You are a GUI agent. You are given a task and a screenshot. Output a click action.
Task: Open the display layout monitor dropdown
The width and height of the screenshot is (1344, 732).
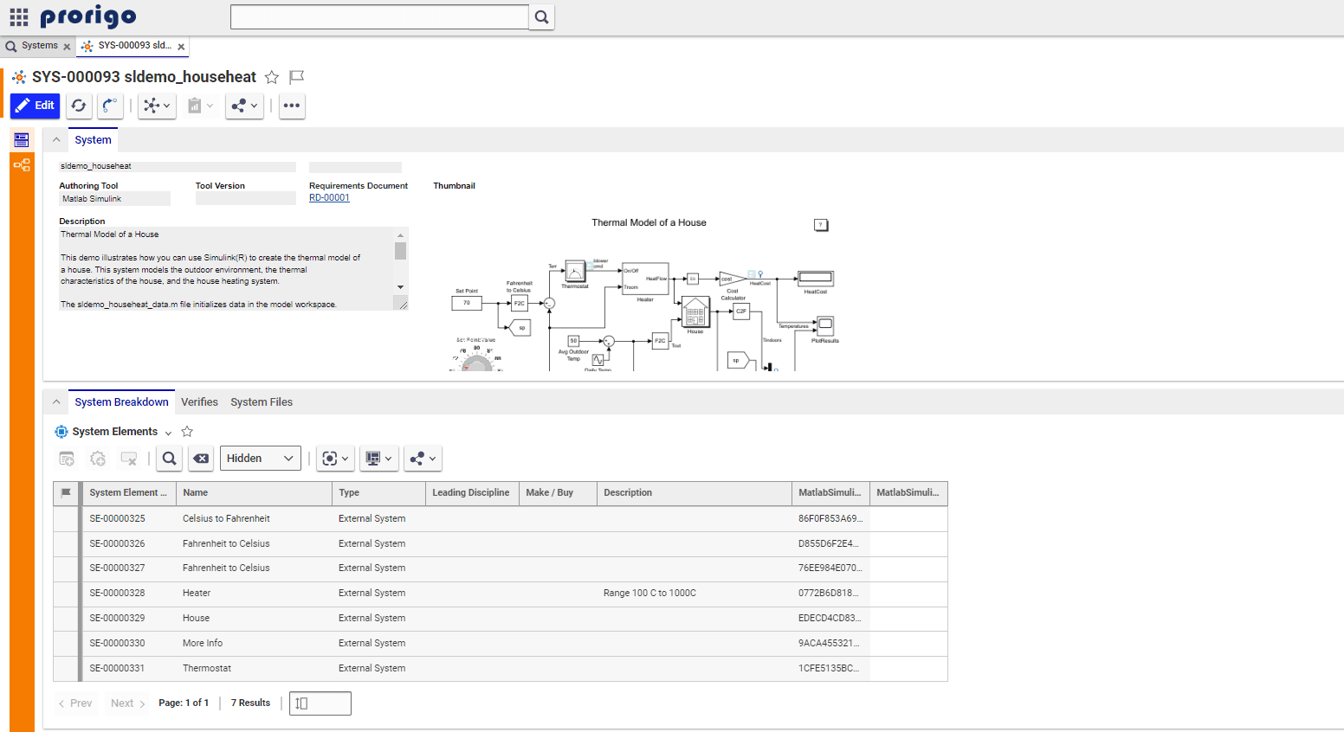pyautogui.click(x=379, y=459)
